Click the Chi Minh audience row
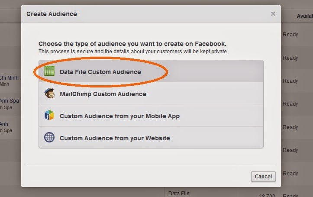 coord(9,81)
